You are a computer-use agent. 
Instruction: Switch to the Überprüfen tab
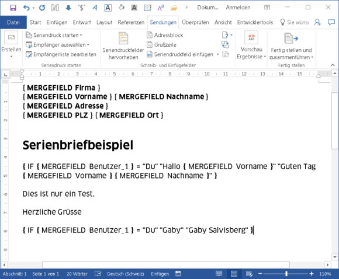pyautogui.click(x=195, y=22)
